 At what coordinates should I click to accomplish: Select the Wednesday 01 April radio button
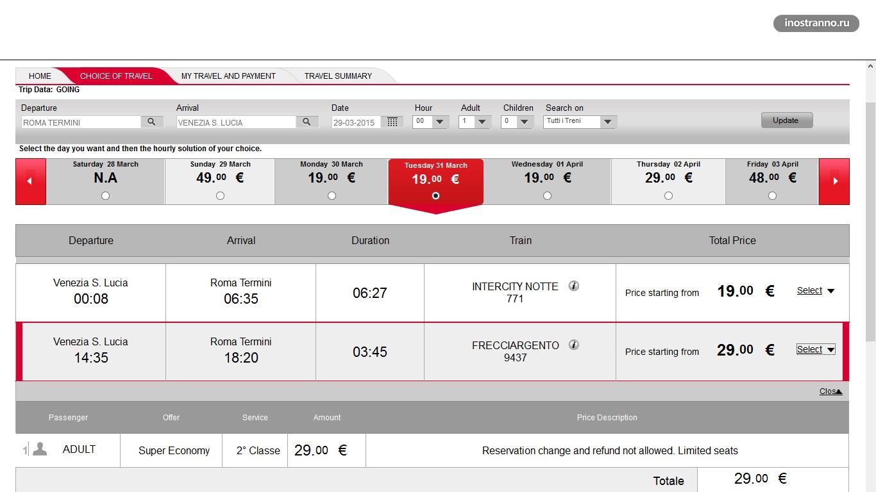pyautogui.click(x=547, y=195)
